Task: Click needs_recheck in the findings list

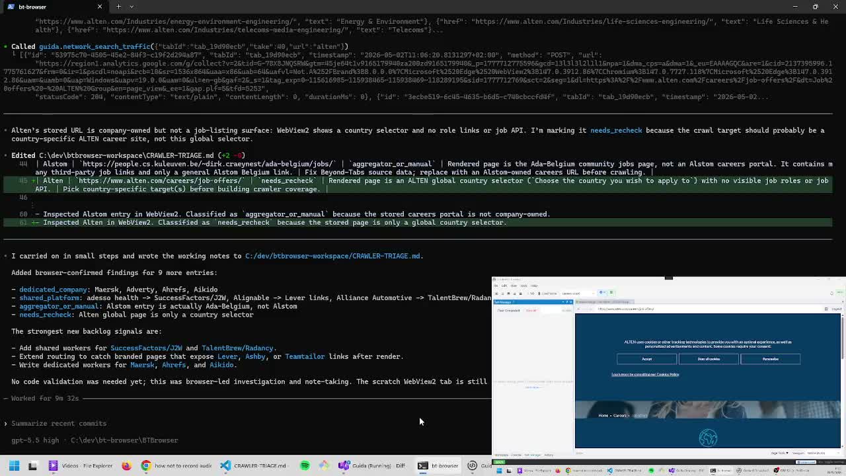Action: (x=45, y=315)
